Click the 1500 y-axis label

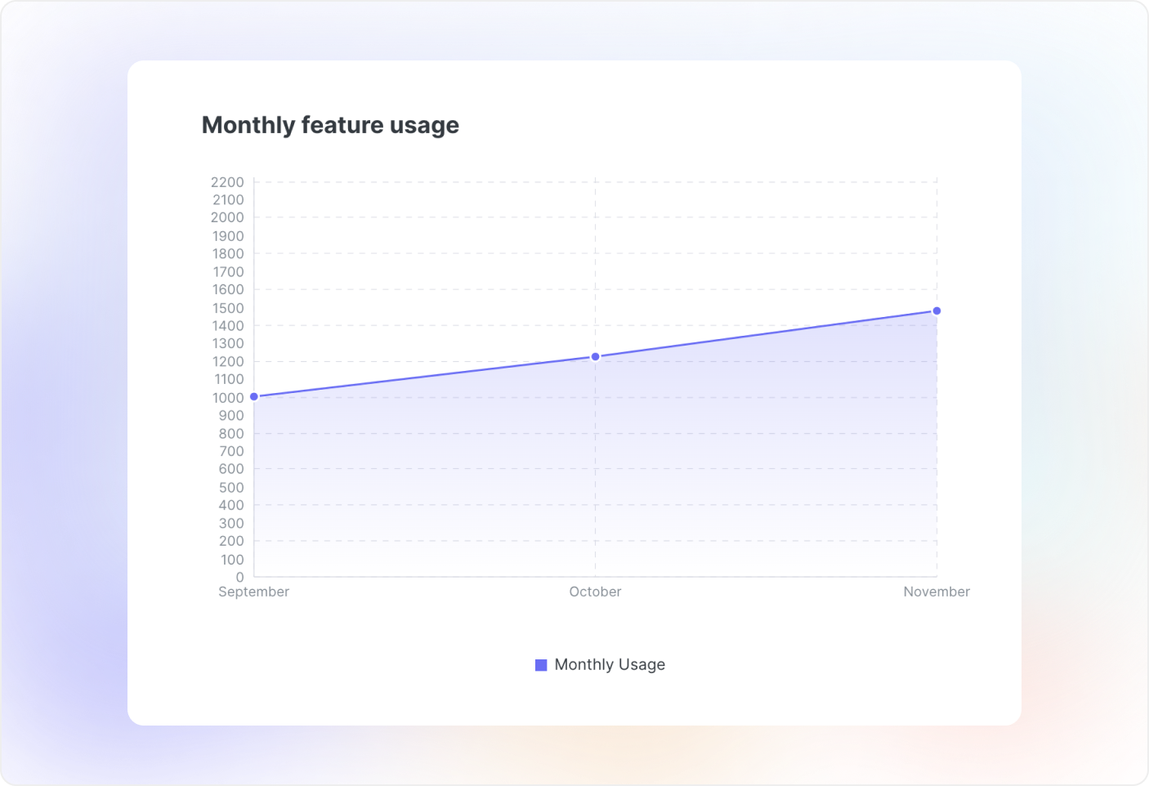tap(228, 308)
